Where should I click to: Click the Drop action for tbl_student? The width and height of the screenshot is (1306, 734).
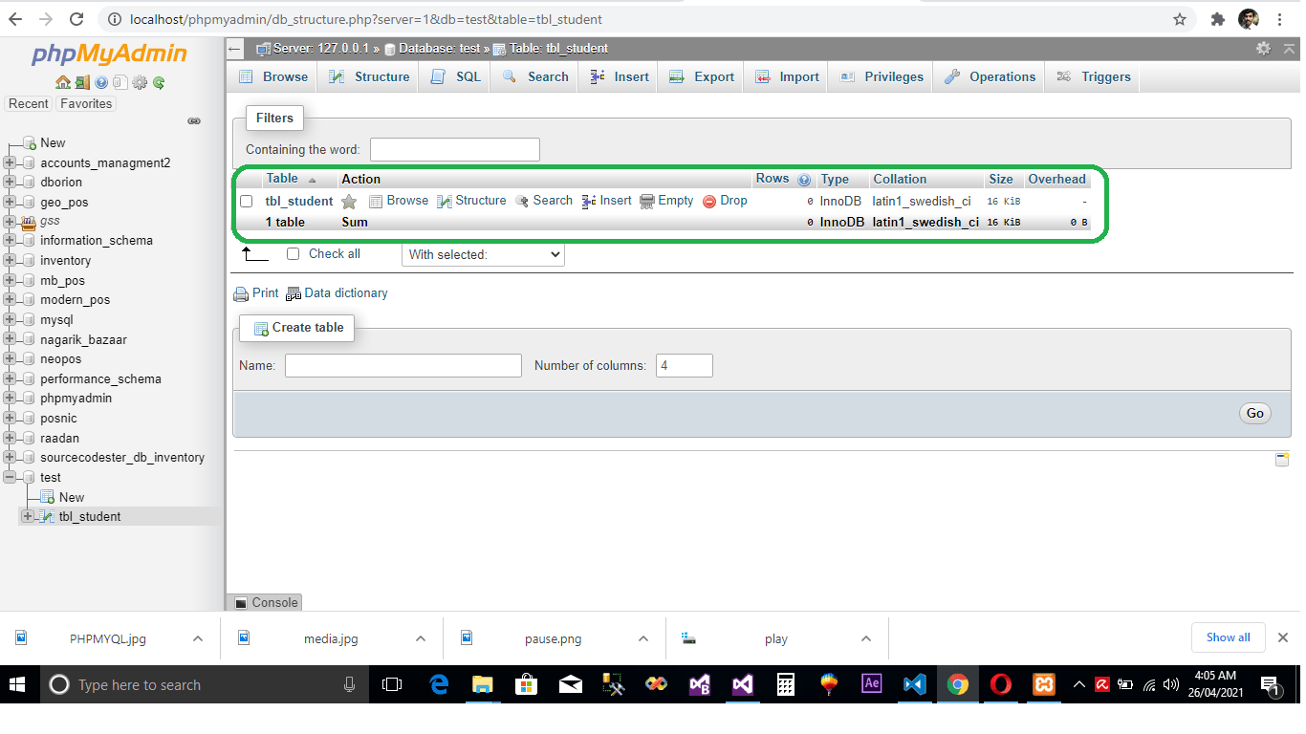[731, 201]
